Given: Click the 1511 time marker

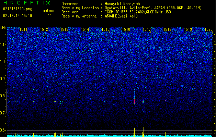Looking at the screenshot, I should tap(23, 29).
